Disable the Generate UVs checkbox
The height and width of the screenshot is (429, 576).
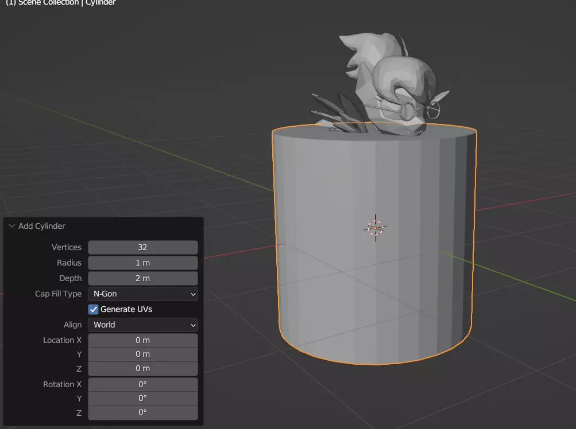(94, 309)
